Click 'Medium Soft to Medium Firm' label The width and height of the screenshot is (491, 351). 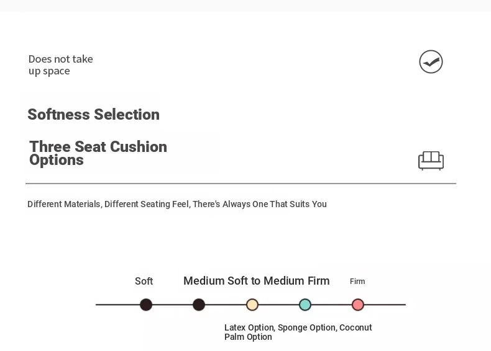point(256,281)
